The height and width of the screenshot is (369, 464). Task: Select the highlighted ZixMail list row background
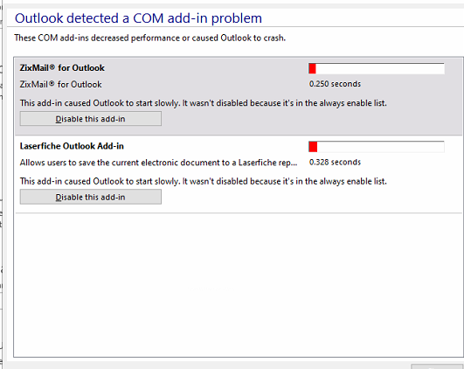click(x=239, y=96)
